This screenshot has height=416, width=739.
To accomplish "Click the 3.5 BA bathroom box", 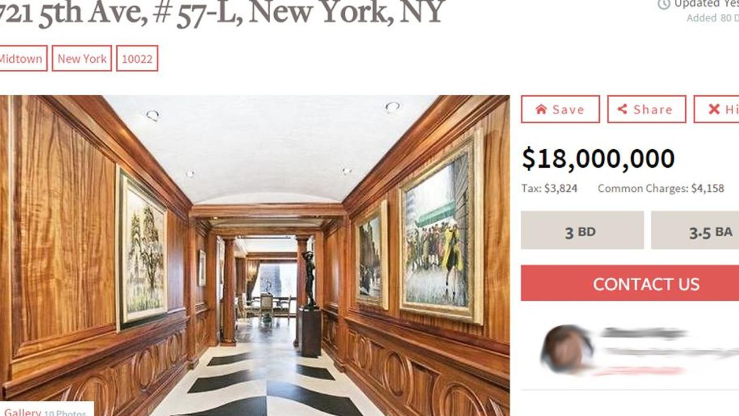I will pyautogui.click(x=695, y=230).
